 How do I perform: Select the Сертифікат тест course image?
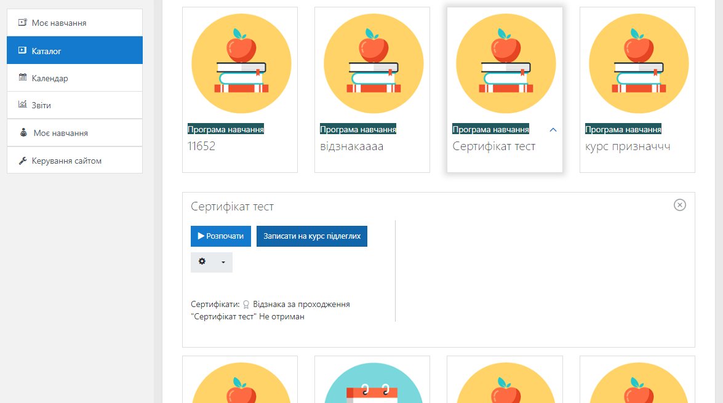pyautogui.click(x=506, y=63)
